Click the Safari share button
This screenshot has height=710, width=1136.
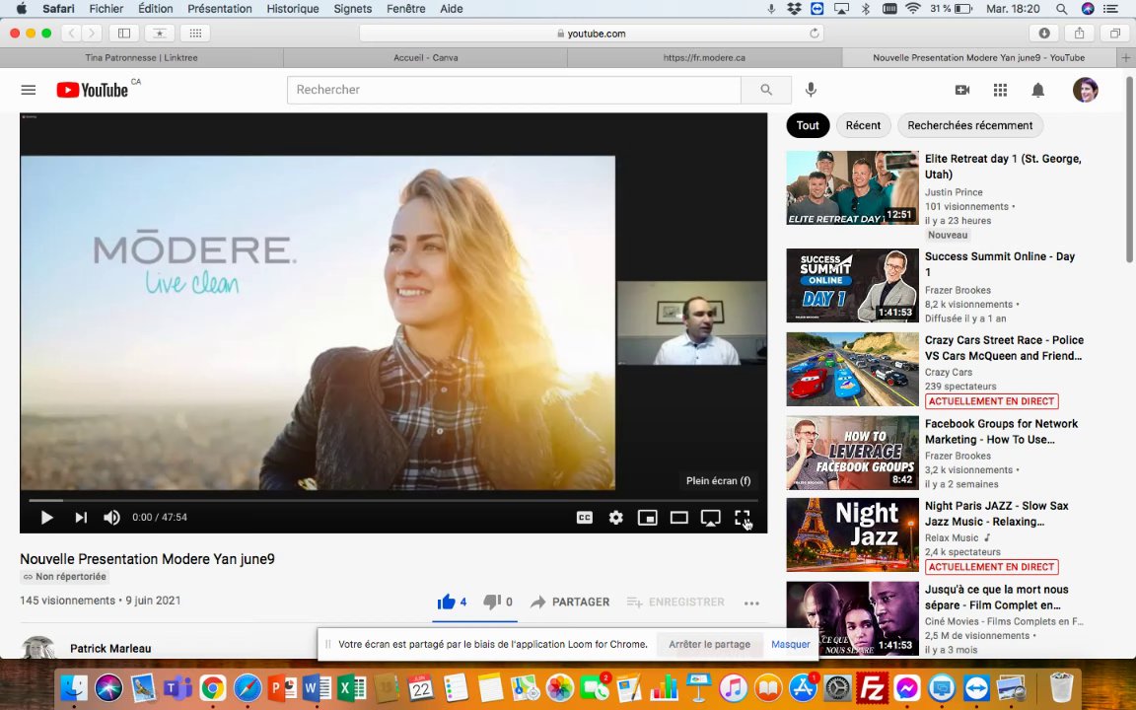tap(1080, 34)
